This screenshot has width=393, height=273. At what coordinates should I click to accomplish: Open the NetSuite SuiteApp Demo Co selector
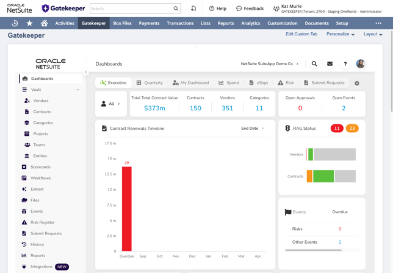(x=270, y=64)
